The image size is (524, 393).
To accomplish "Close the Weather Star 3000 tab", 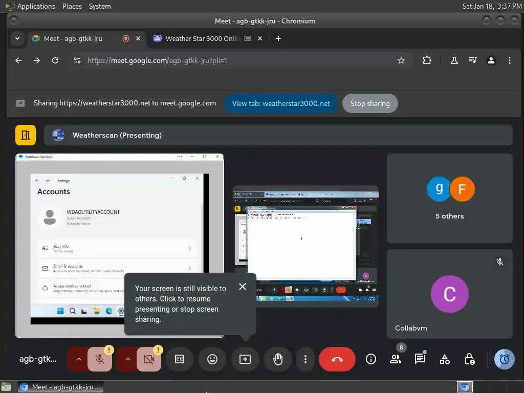I will 260,38.
